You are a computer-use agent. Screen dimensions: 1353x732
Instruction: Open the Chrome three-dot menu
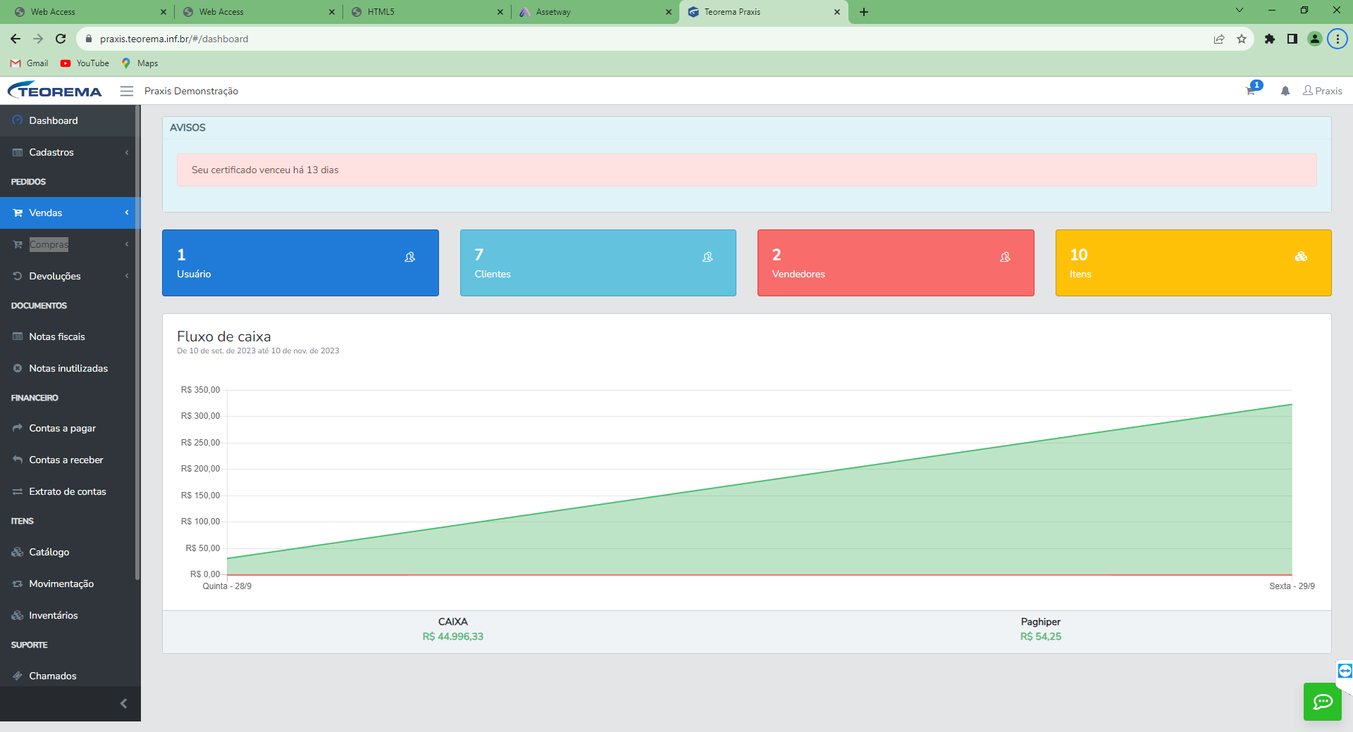(x=1337, y=39)
